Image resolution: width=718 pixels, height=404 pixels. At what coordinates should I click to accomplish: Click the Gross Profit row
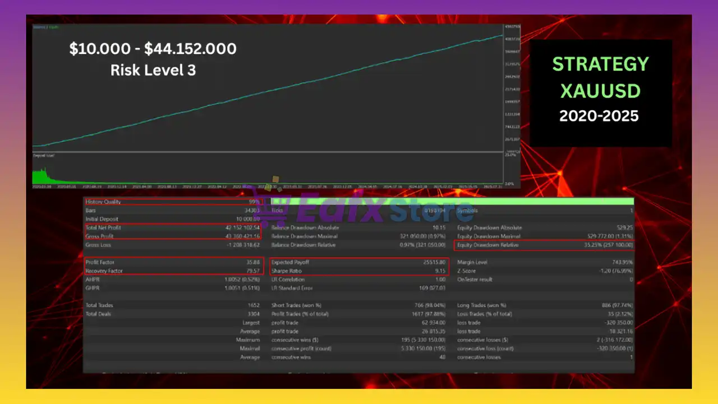click(173, 236)
